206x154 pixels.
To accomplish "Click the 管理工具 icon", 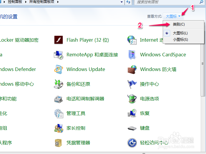I will pos(59,114).
